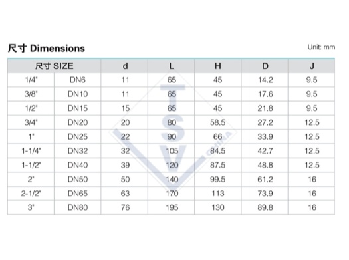This screenshot has height=260, width=349.
Task: Select the value 99.5 in H column
Action: 218,179
